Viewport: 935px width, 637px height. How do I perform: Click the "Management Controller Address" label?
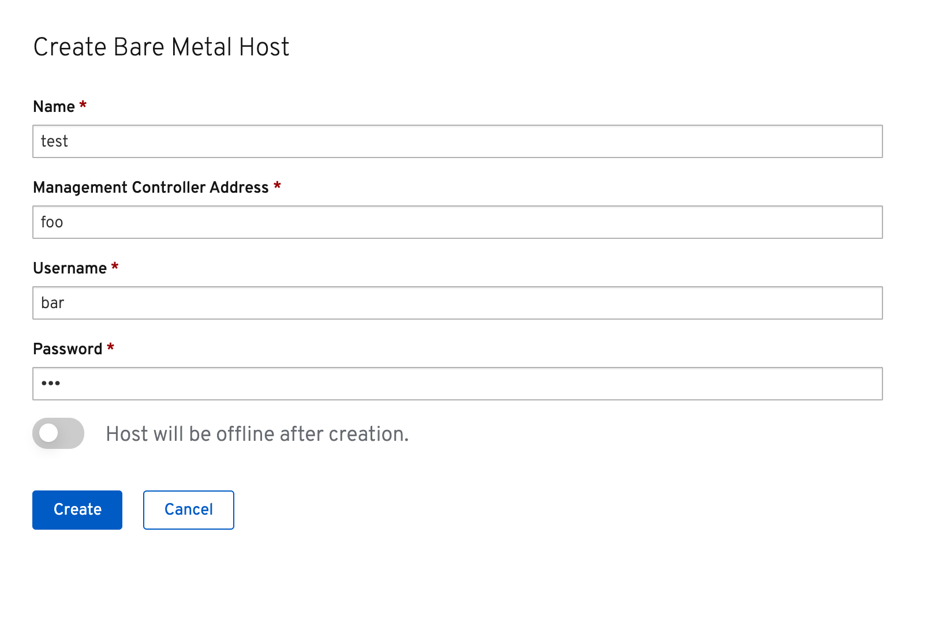point(151,188)
